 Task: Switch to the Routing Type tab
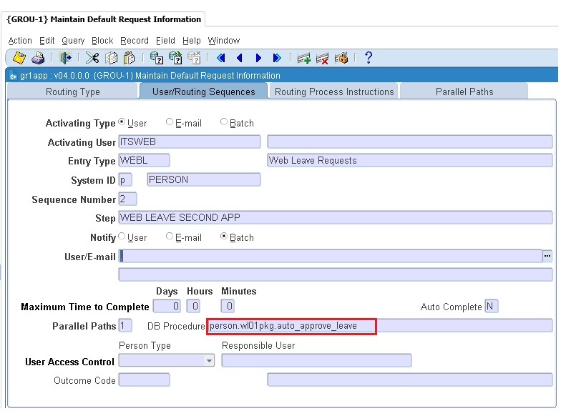click(72, 91)
